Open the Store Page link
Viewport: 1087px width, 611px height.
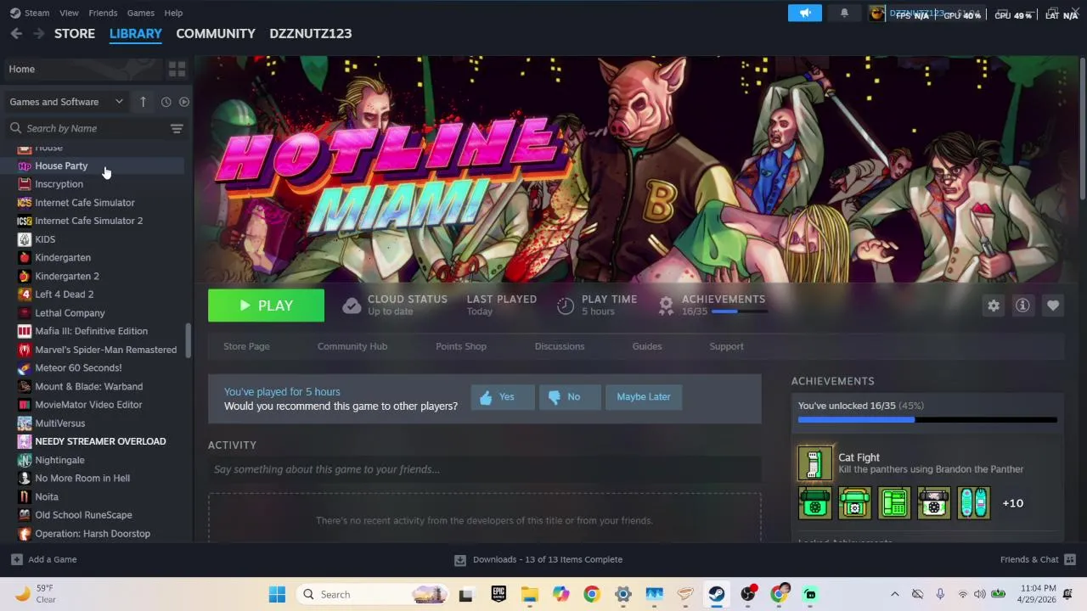tap(246, 346)
